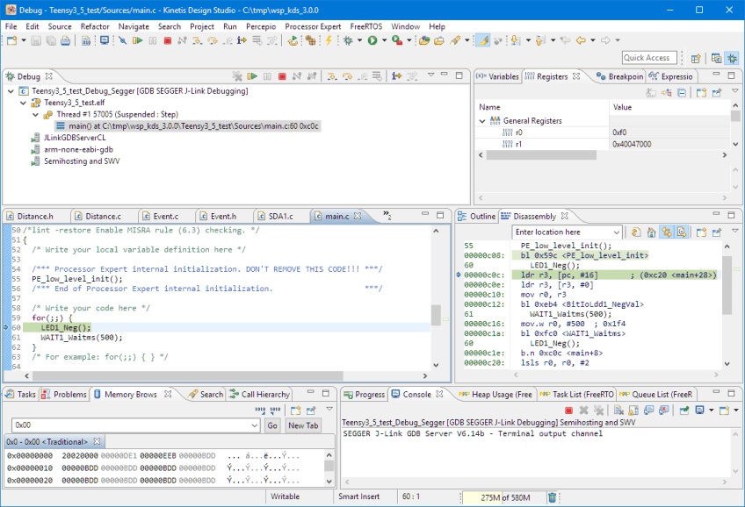Terminate the console using the red stop icon
The image size is (745, 507).
[x=568, y=410]
